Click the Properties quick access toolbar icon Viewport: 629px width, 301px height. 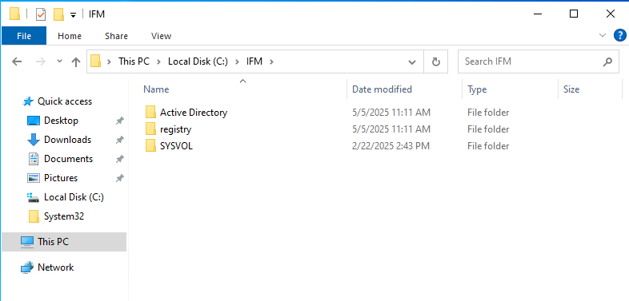41,14
